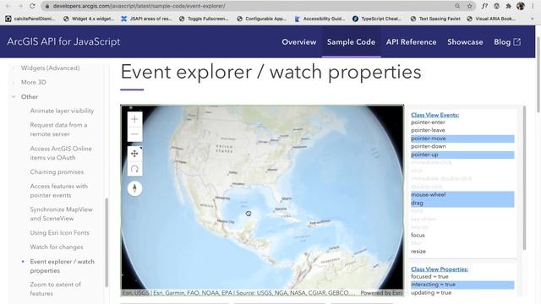Open Synchronize MapView and SceneView sample
The width and height of the screenshot is (541, 304).
(x=61, y=214)
